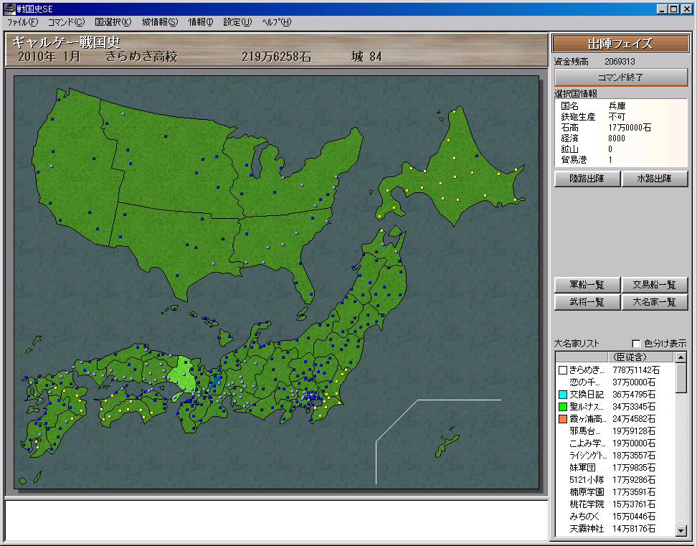697x546 pixels.
Task: Maximize the 戦国史SE window
Action: click(674, 9)
